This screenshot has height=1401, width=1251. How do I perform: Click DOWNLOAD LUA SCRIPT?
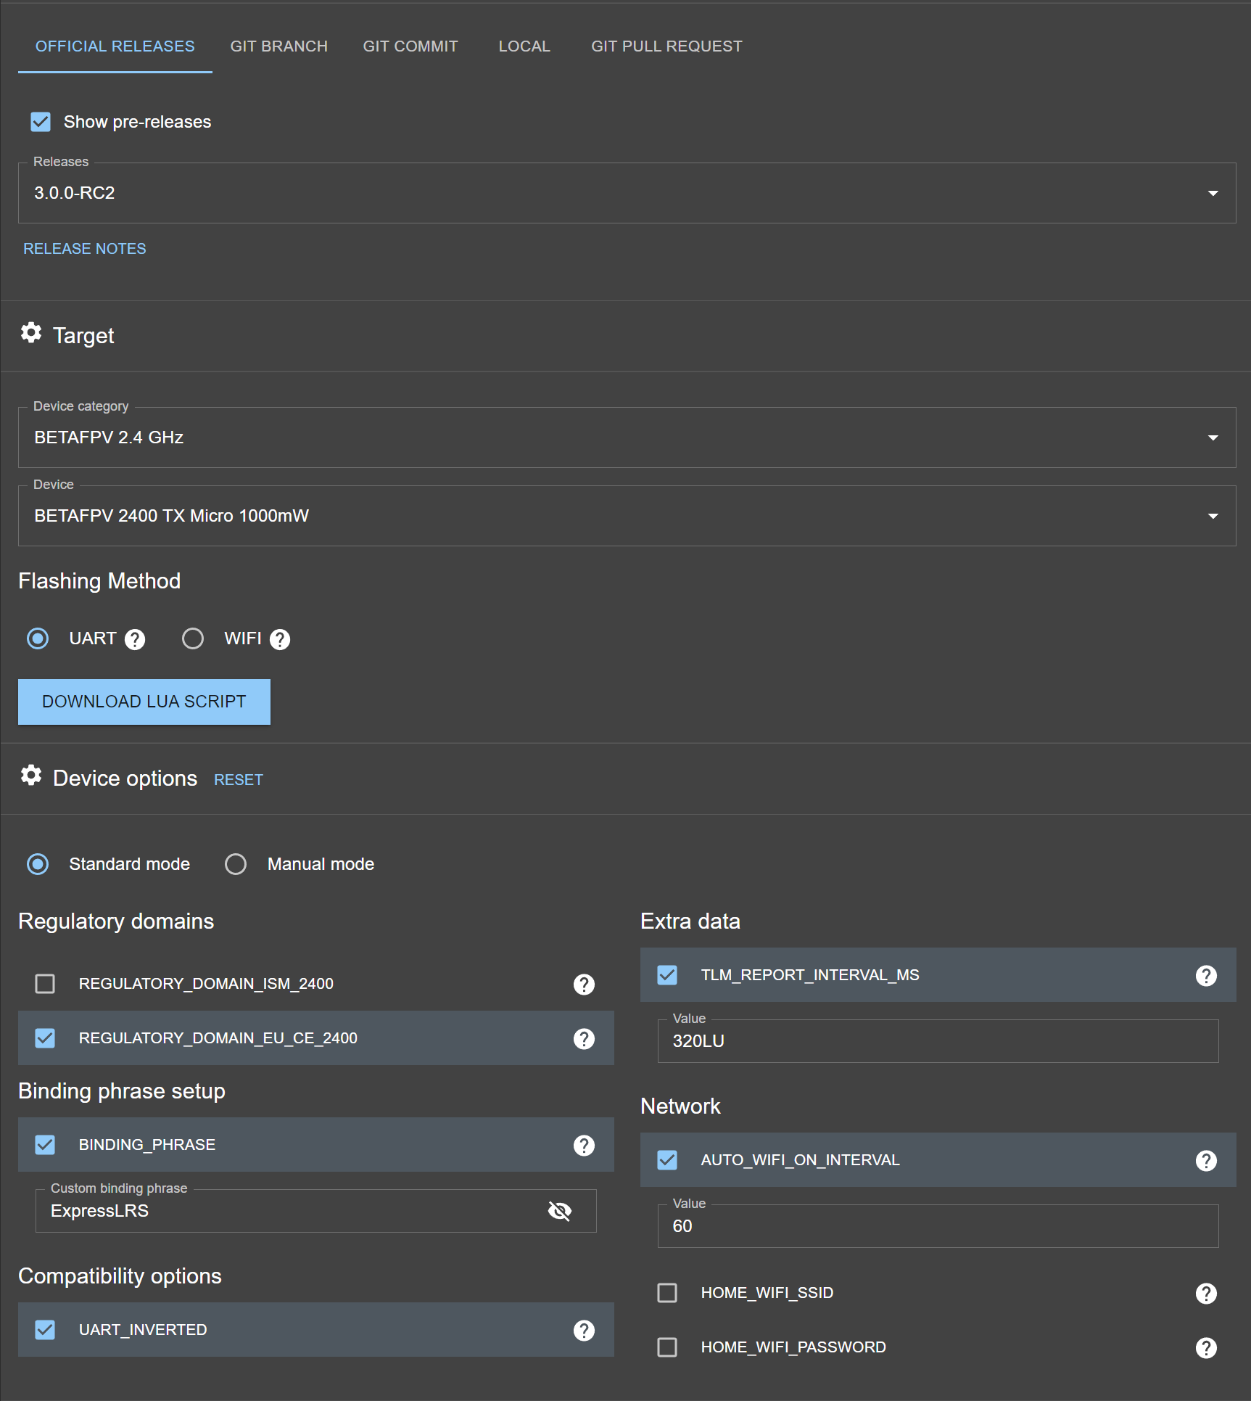point(144,701)
